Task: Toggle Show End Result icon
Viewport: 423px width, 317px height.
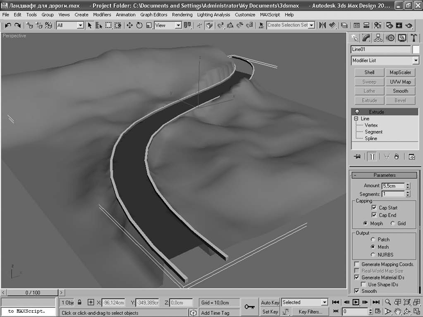Action: [x=372, y=156]
